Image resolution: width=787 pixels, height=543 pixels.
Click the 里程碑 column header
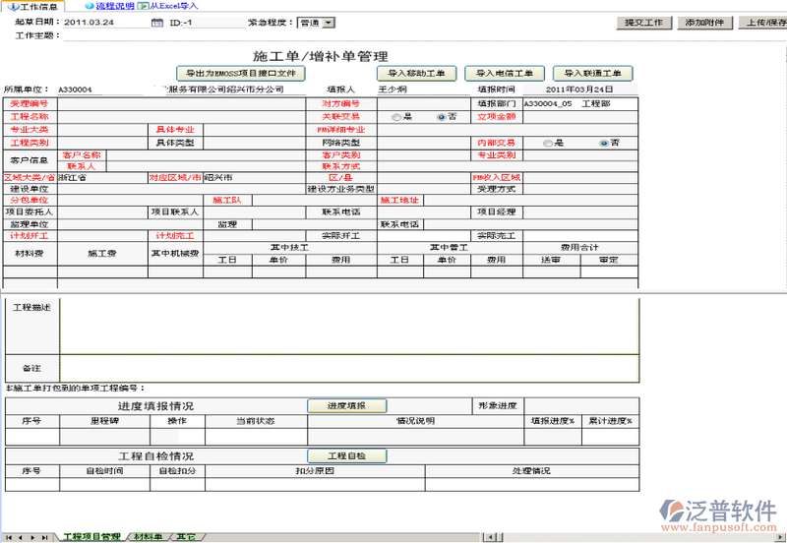(104, 421)
